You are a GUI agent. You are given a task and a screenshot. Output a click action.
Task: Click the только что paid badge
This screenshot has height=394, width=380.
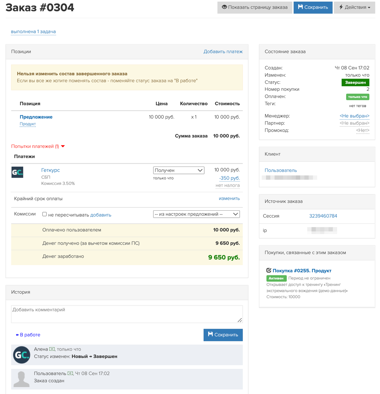pyautogui.click(x=358, y=97)
